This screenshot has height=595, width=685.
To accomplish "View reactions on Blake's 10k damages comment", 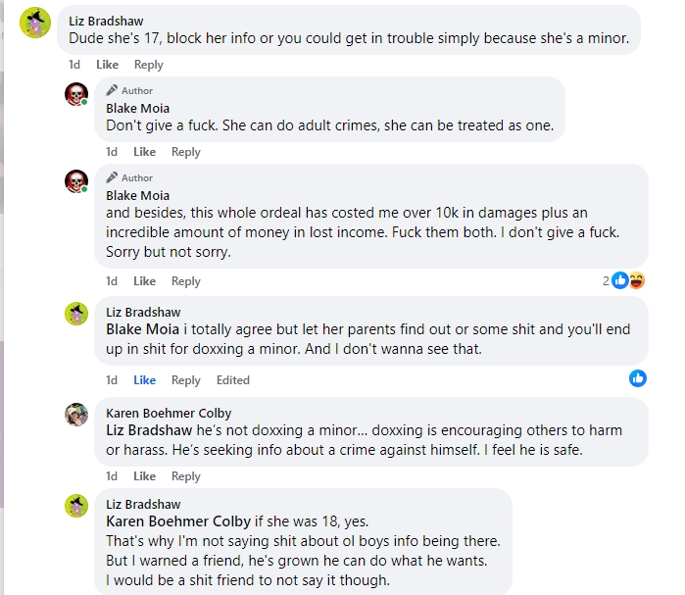I will pos(623,280).
